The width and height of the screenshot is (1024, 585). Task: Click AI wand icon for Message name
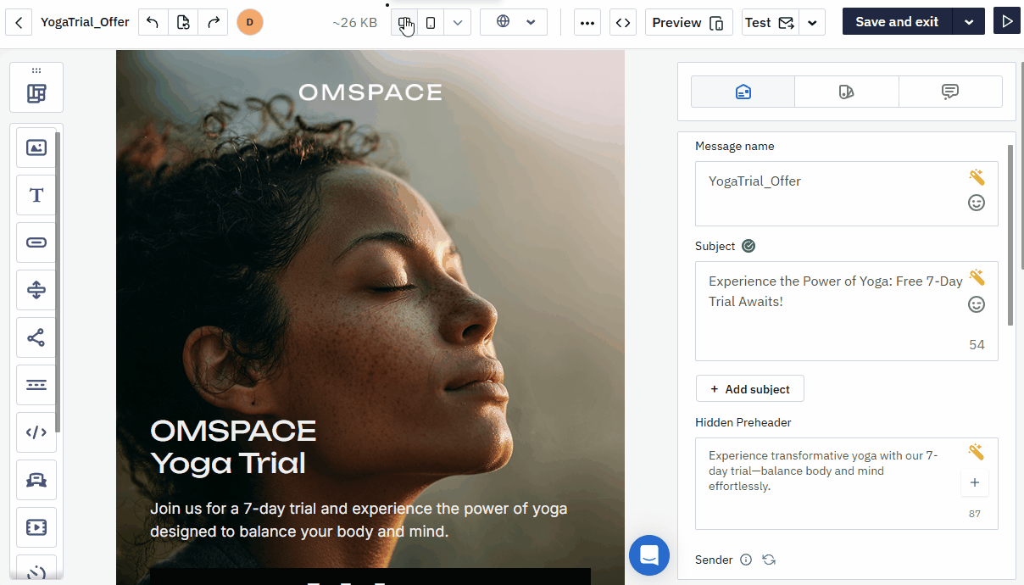pyautogui.click(x=977, y=177)
